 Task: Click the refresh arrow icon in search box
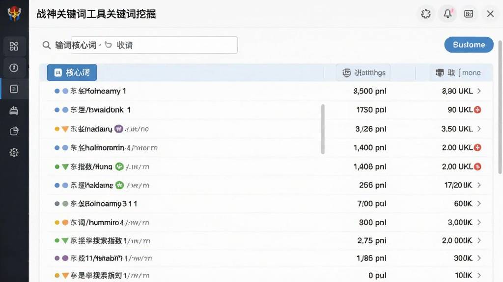(x=109, y=45)
